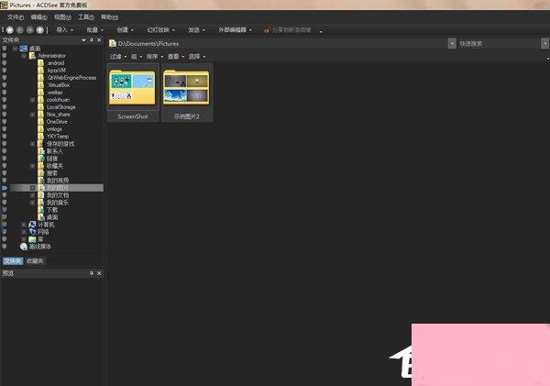This screenshot has width=550, height=386.
Task: Click the 分享到新浪微博 Weibo share icon
Action: [x=267, y=29]
